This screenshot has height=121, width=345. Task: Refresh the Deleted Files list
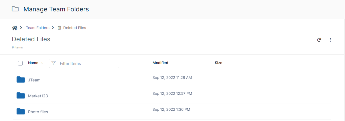(x=319, y=40)
